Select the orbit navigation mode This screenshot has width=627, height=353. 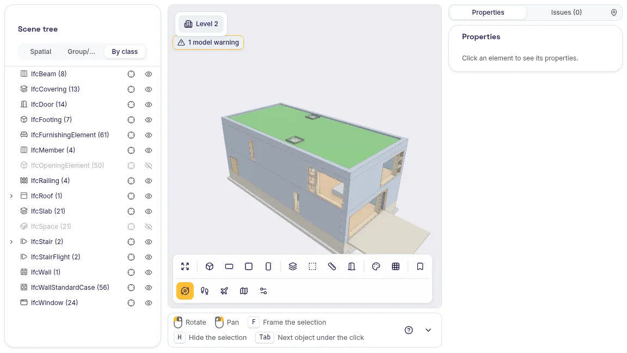coord(185,291)
